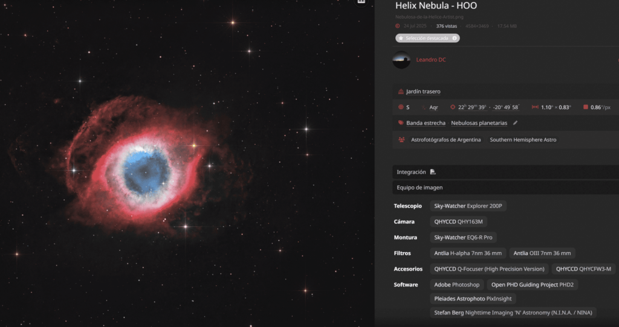
Task: Click the 1.10° × 0.83° field size
Action: click(x=556, y=107)
